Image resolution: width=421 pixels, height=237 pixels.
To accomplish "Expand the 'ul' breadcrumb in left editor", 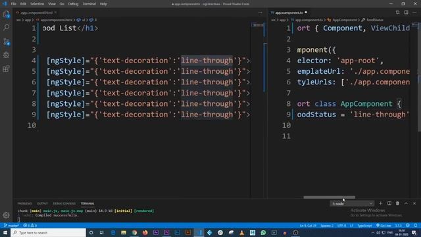I will coord(81,20).
